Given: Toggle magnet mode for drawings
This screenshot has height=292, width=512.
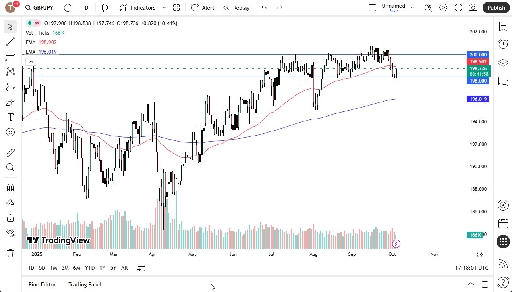Looking at the screenshot, I should coord(10,187).
